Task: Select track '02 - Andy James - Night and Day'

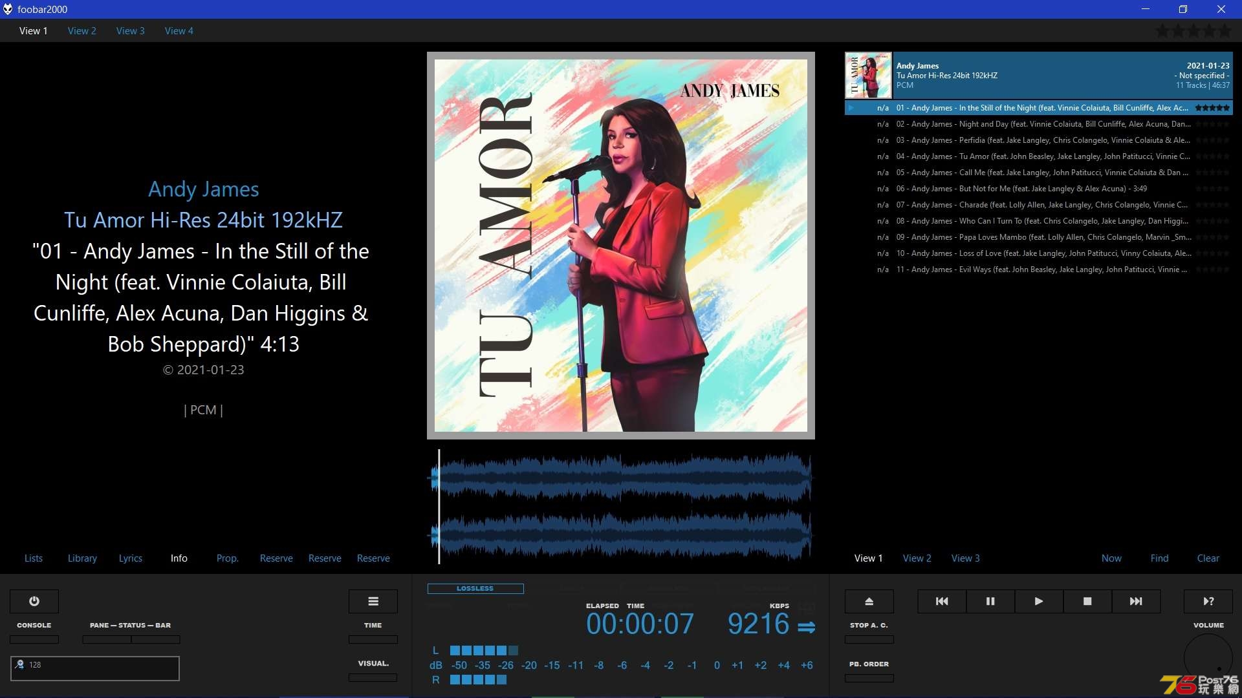Action: click(x=1039, y=124)
